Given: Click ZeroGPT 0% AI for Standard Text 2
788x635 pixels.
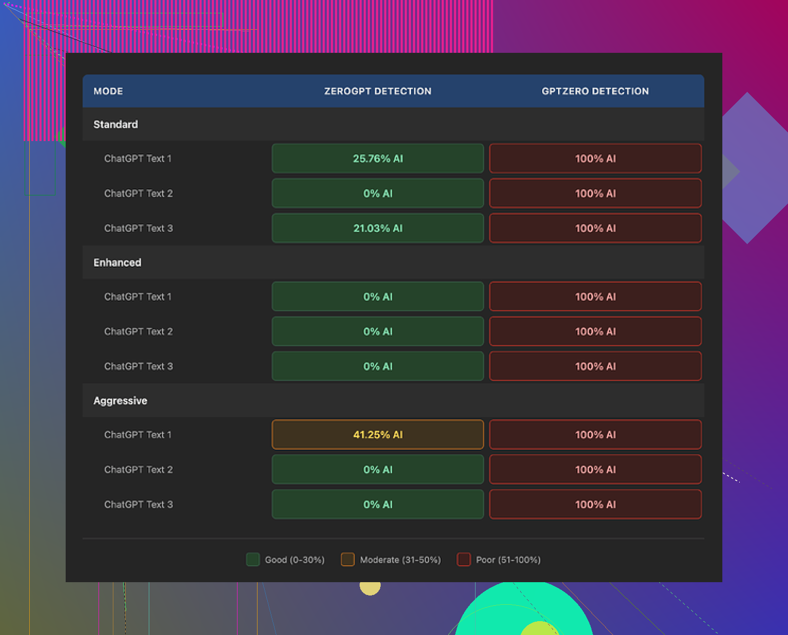Looking at the screenshot, I should [378, 193].
